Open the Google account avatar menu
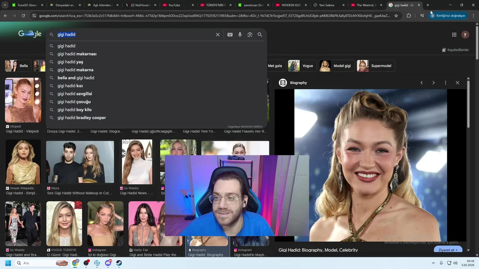 click(465, 34)
